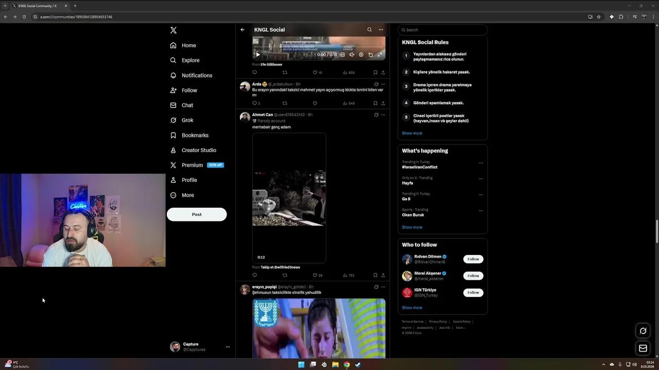Share the Efe Gülümser video post

pyautogui.click(x=383, y=72)
